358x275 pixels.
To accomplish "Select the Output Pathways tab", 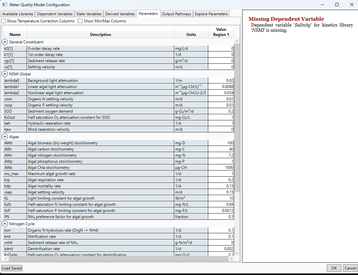I will coord(176,14).
